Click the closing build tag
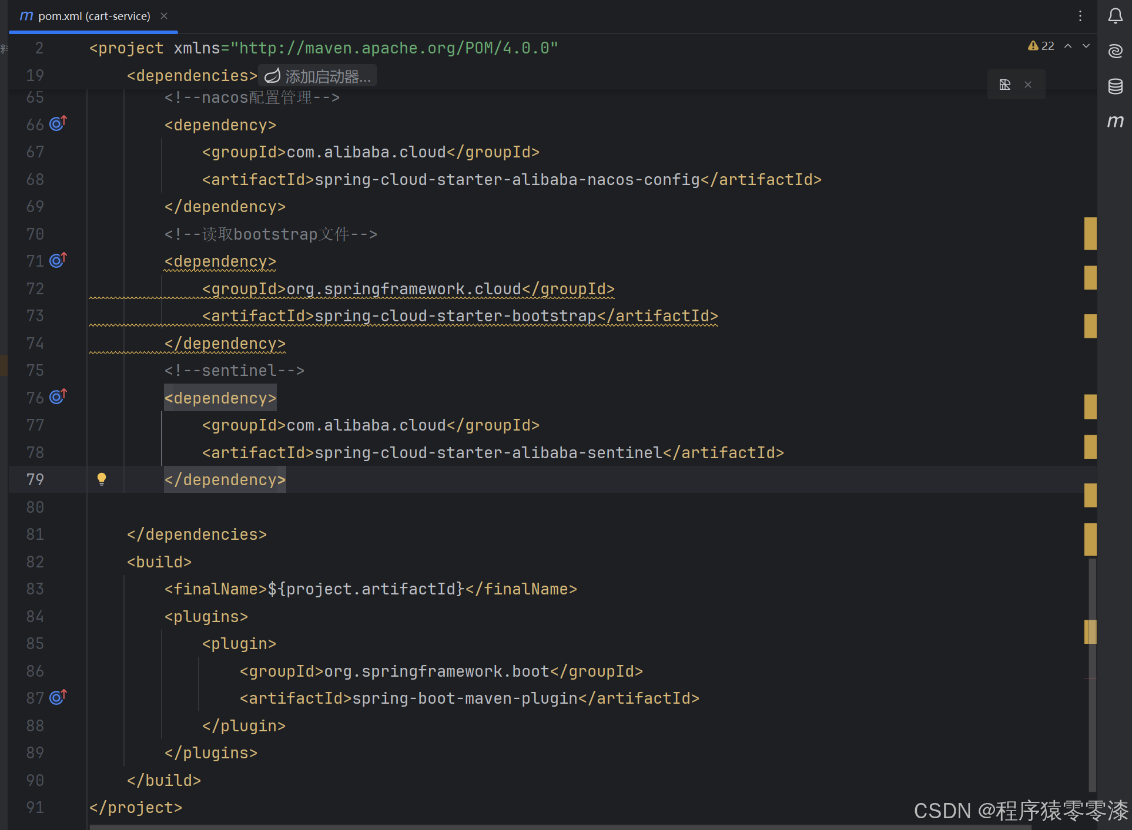Viewport: 1132px width, 830px height. pyautogui.click(x=163, y=781)
